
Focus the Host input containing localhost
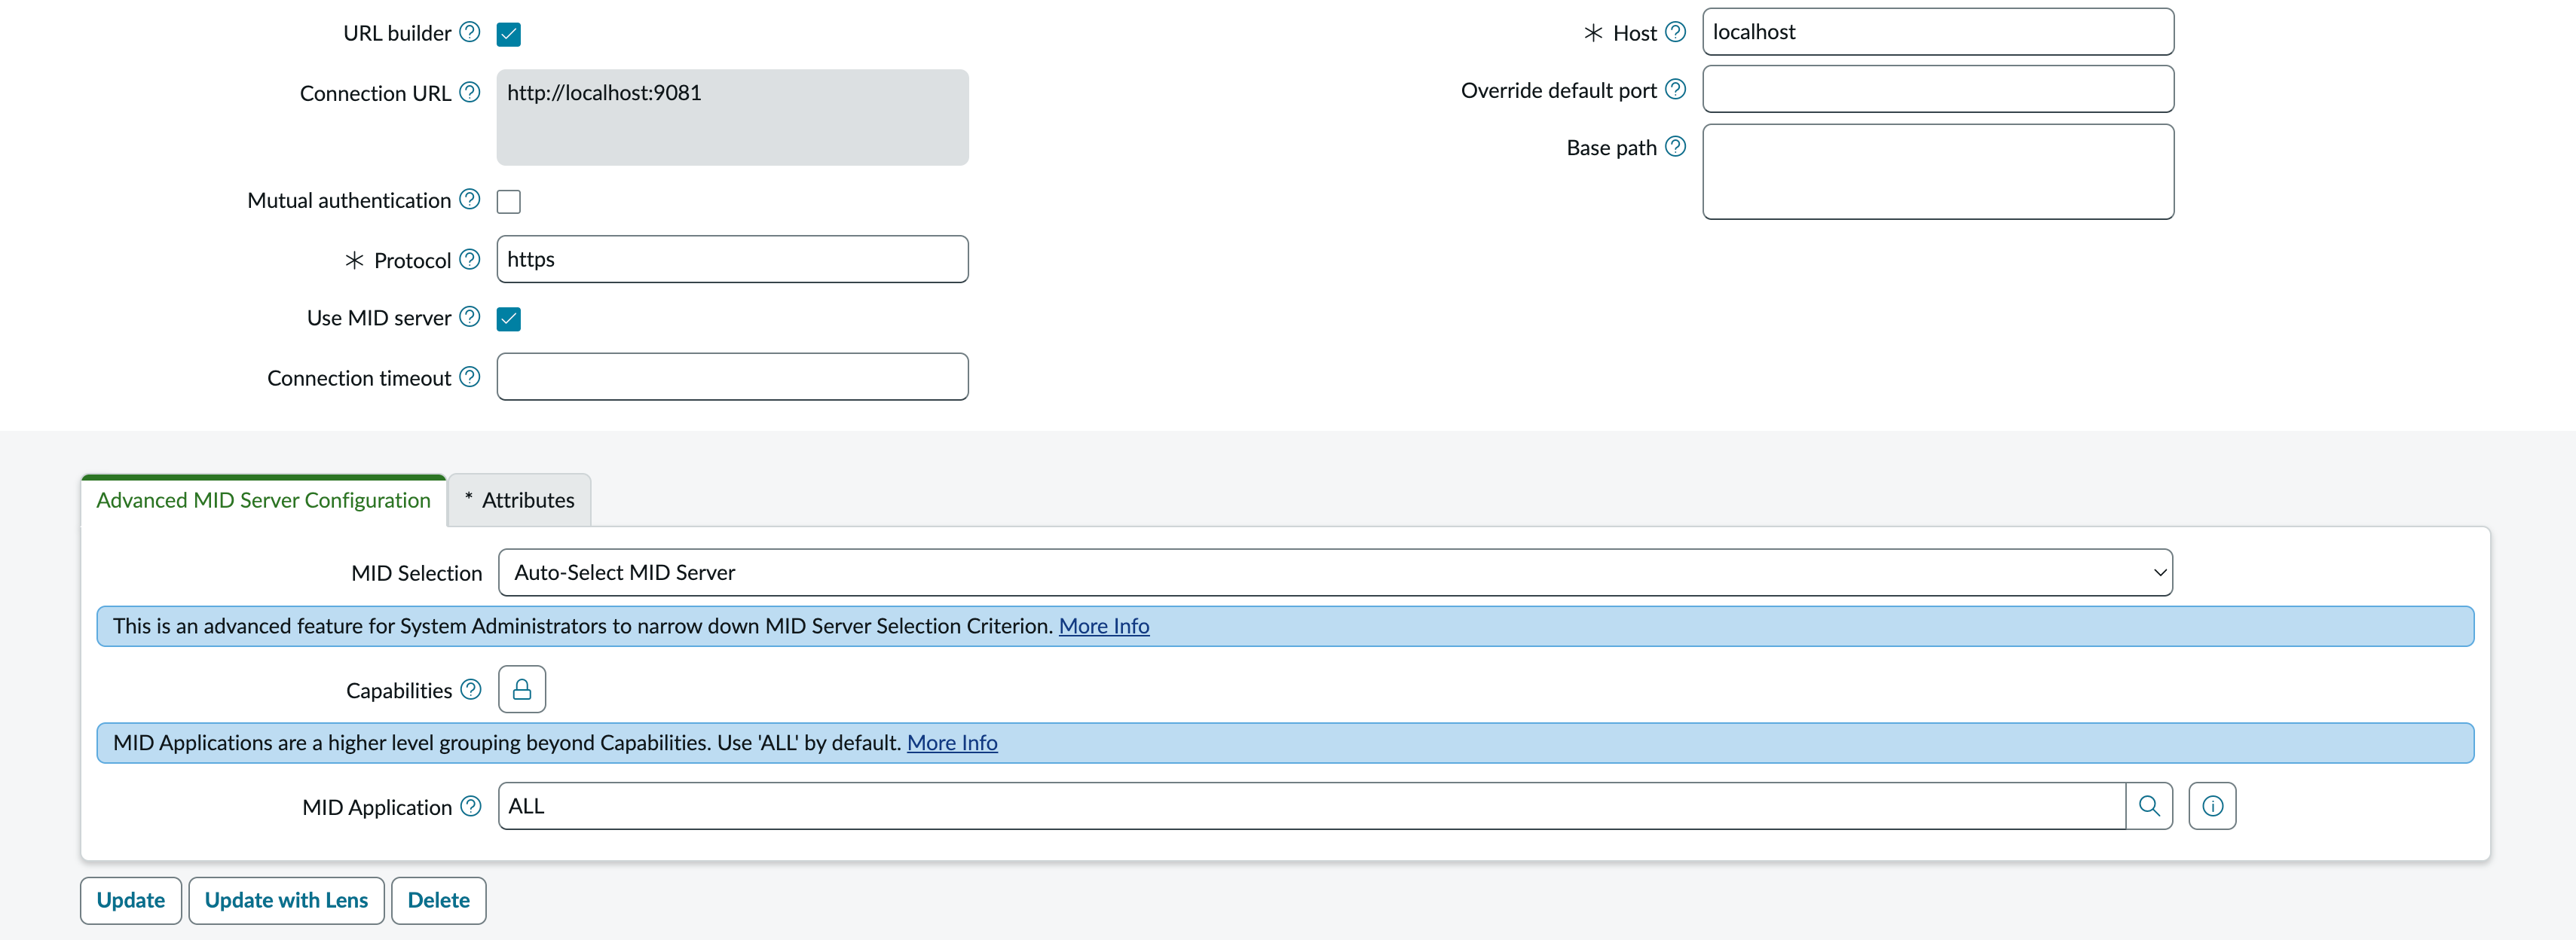(x=1938, y=32)
